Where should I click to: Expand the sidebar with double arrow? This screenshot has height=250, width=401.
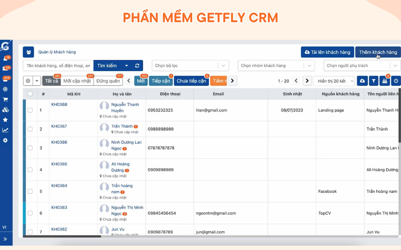(5, 239)
